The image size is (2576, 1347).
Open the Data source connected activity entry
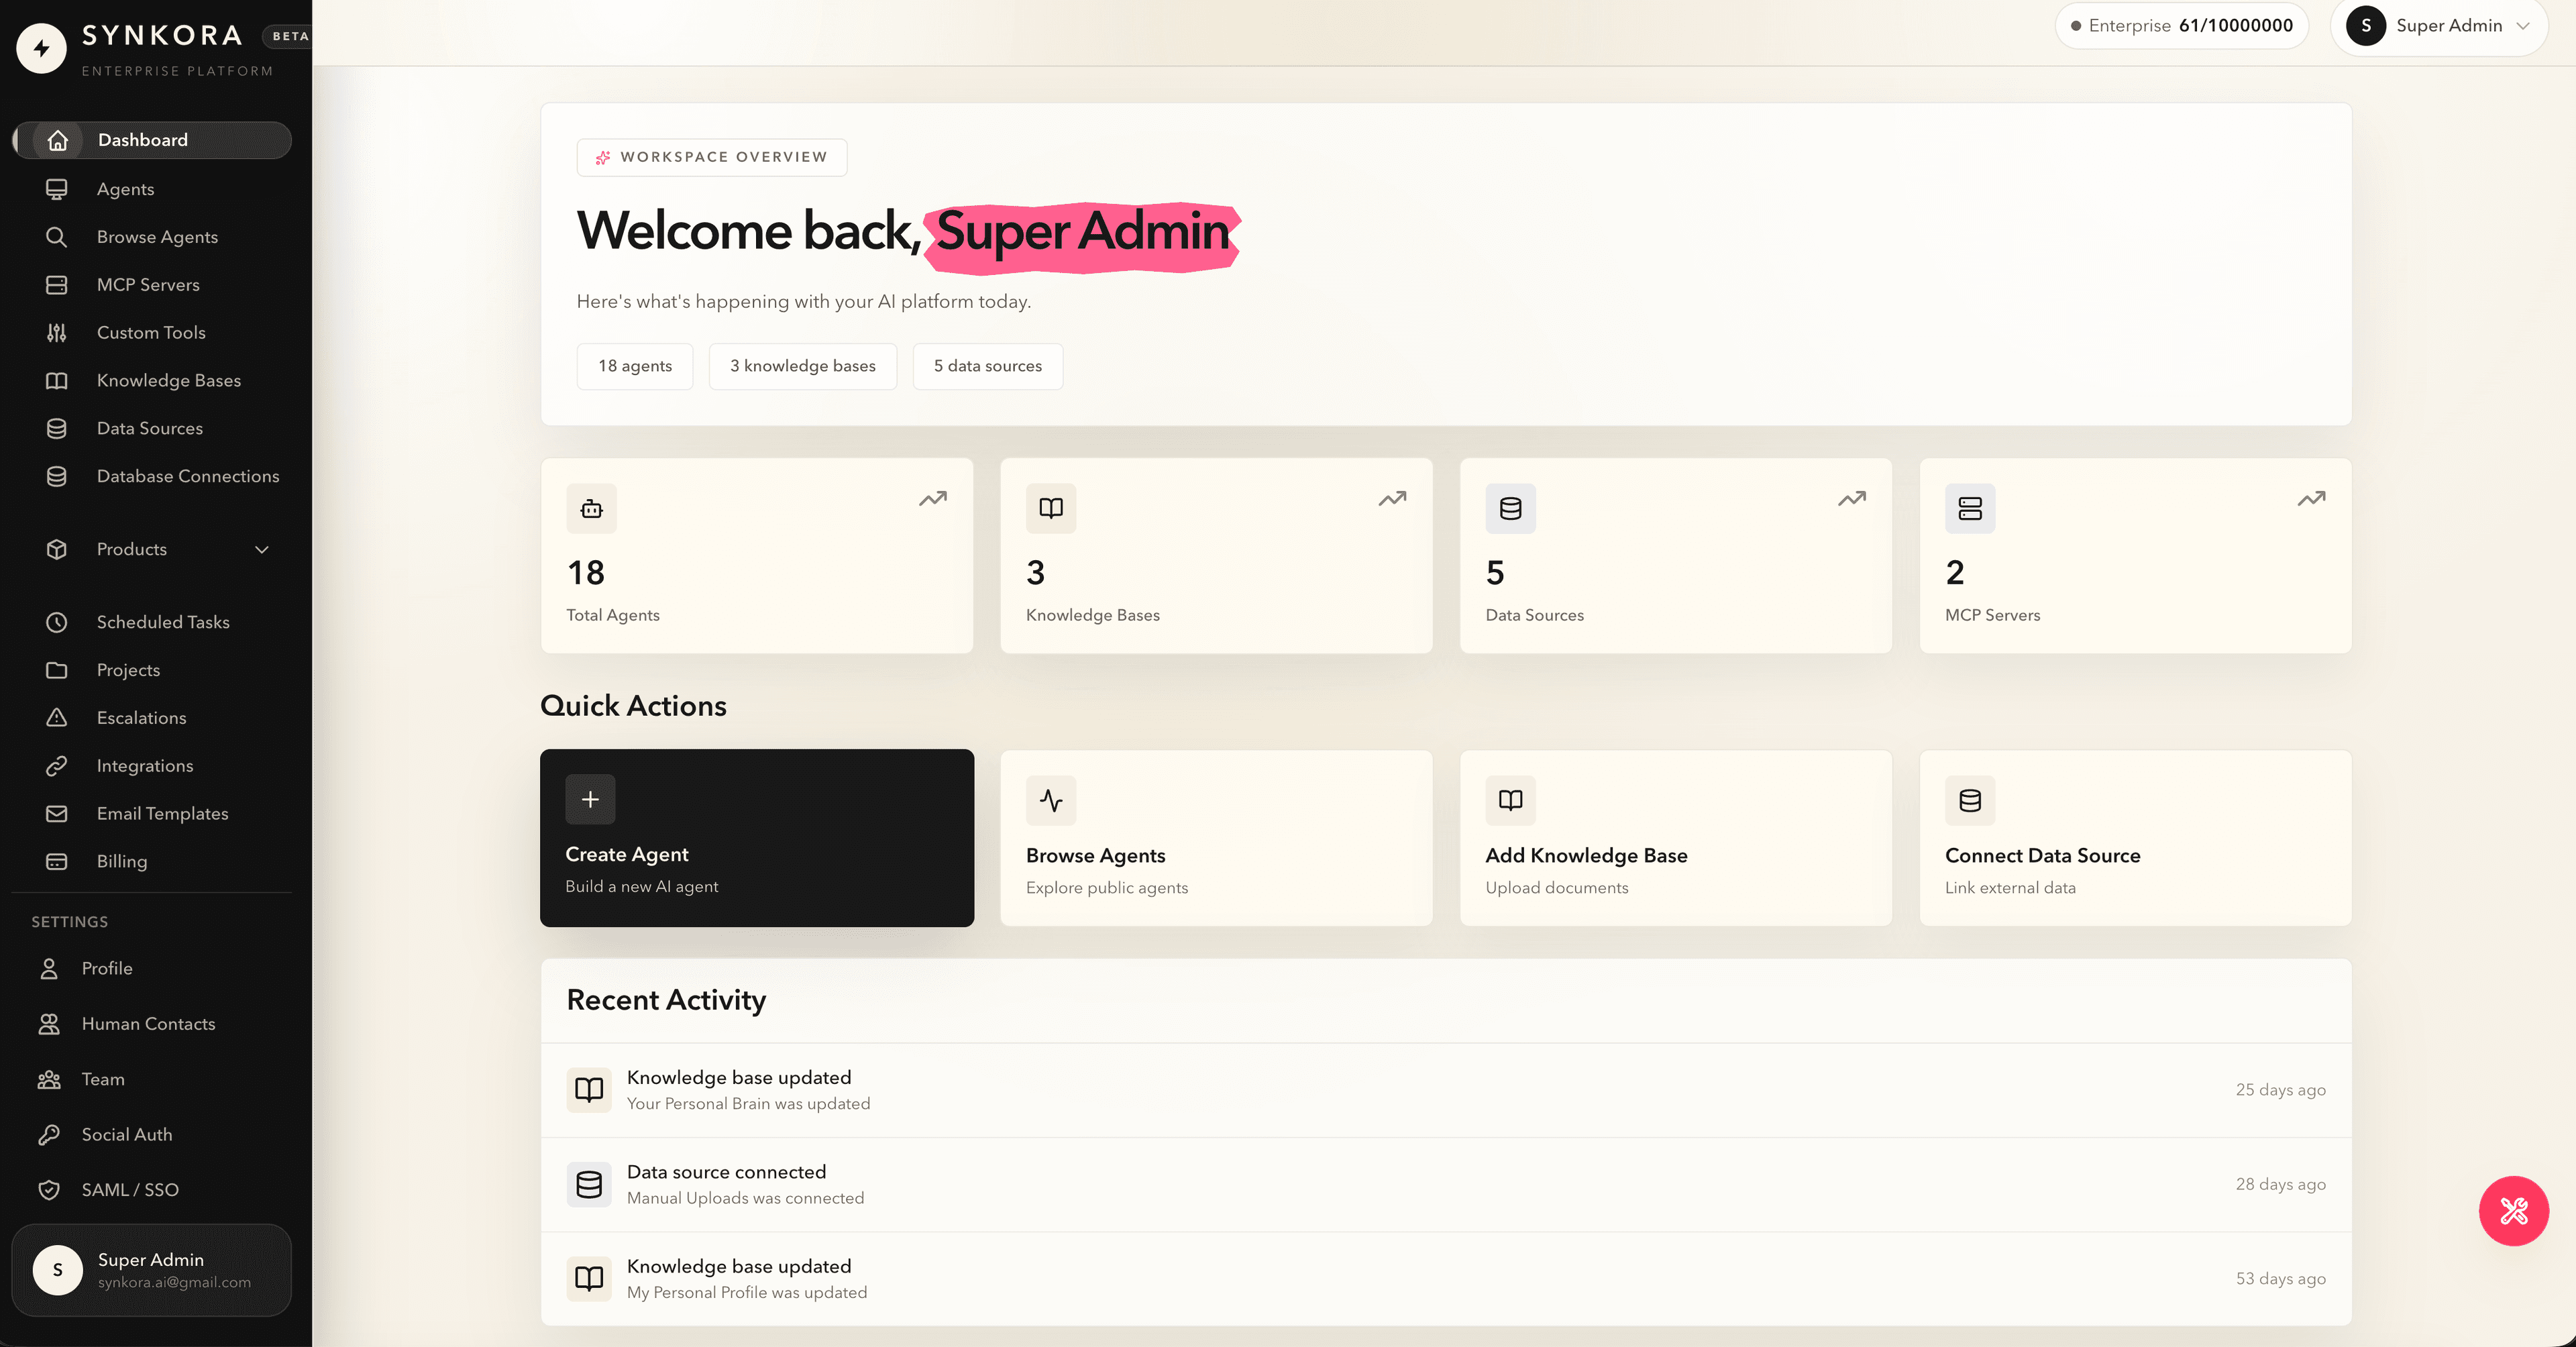[1446, 1184]
